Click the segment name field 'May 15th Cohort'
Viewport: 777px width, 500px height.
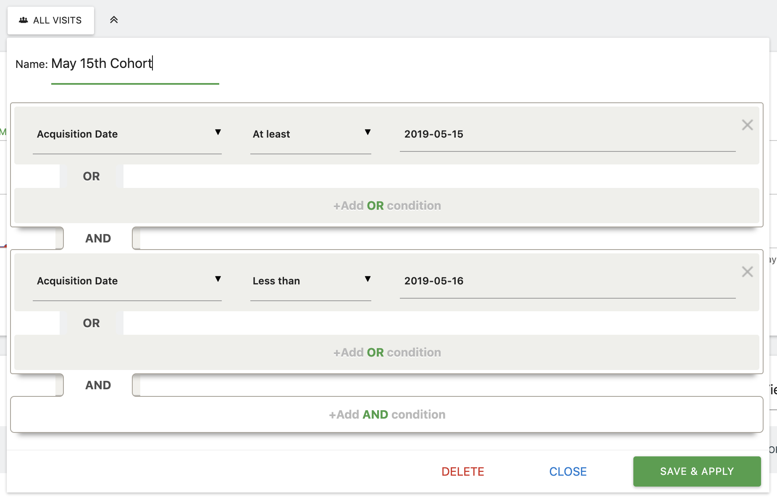point(134,64)
